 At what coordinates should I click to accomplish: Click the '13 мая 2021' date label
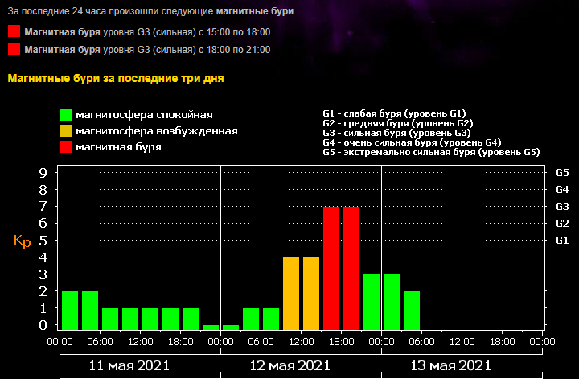click(451, 365)
